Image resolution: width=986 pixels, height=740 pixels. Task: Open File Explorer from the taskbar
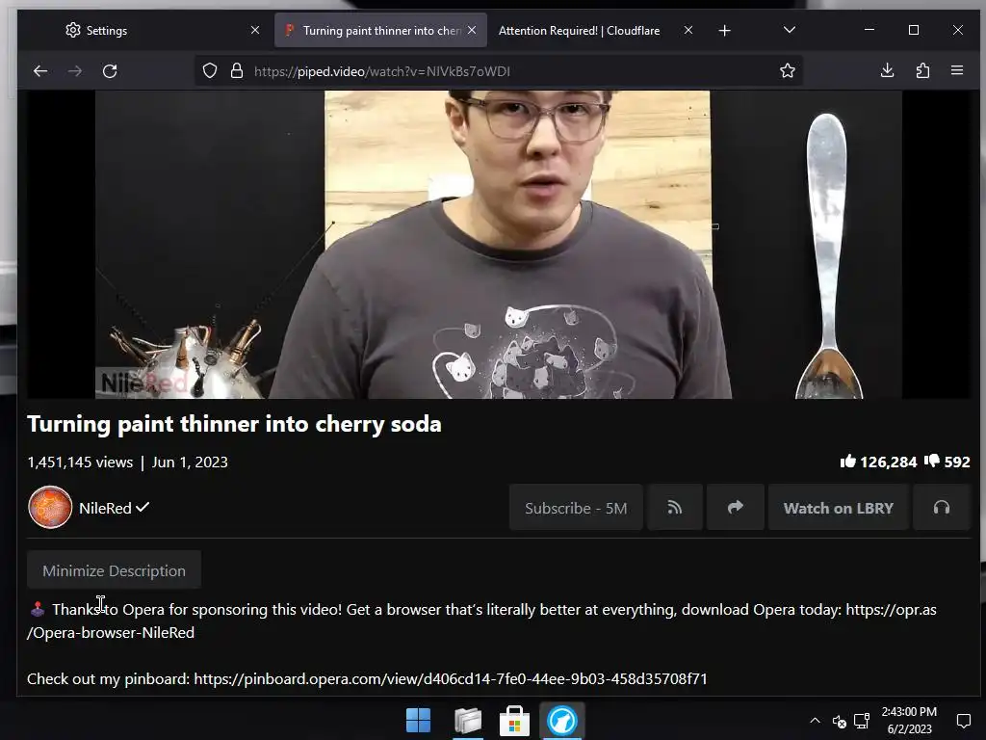pyautogui.click(x=468, y=720)
